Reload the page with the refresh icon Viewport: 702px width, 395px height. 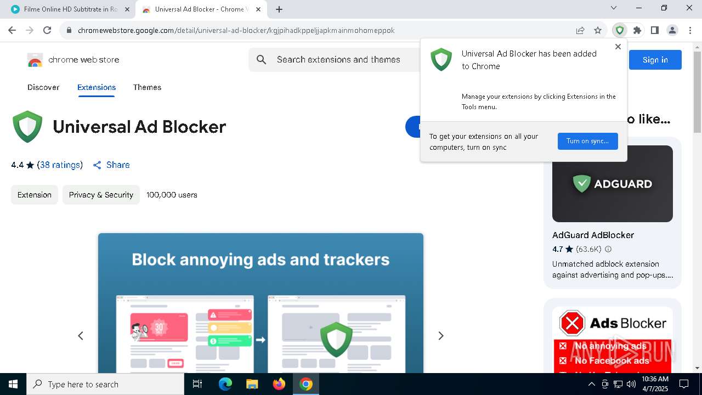(x=47, y=30)
